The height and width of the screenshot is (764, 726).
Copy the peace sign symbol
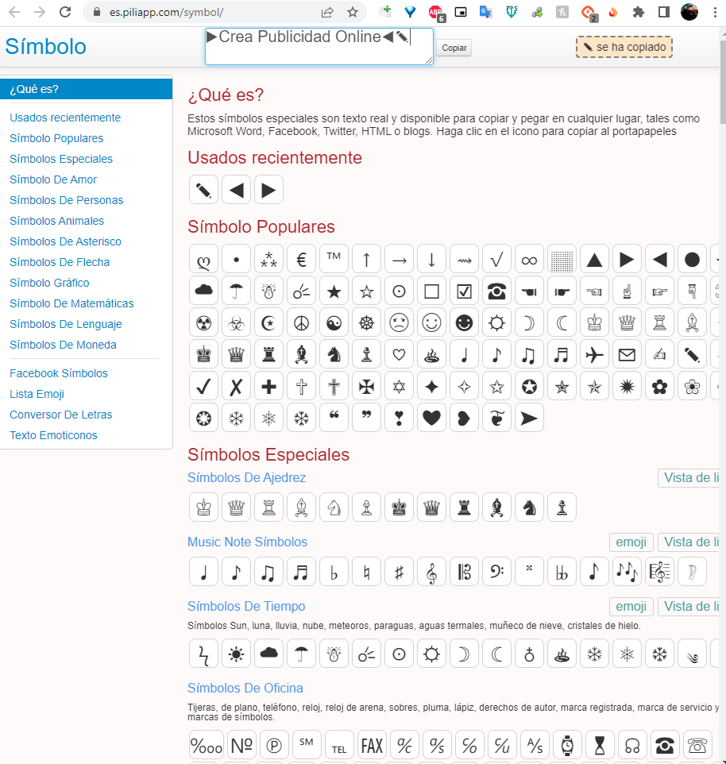pos(301,324)
